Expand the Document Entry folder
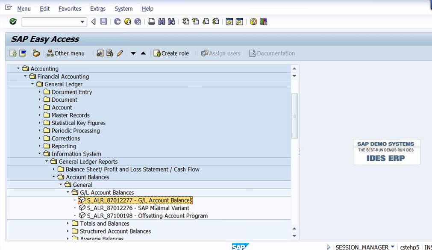The width and height of the screenshot is (432, 250). [39, 92]
